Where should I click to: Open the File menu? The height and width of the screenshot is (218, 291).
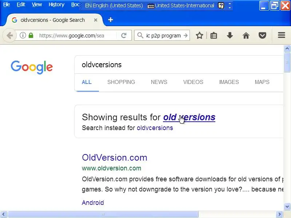pyautogui.click(x=7, y=4)
